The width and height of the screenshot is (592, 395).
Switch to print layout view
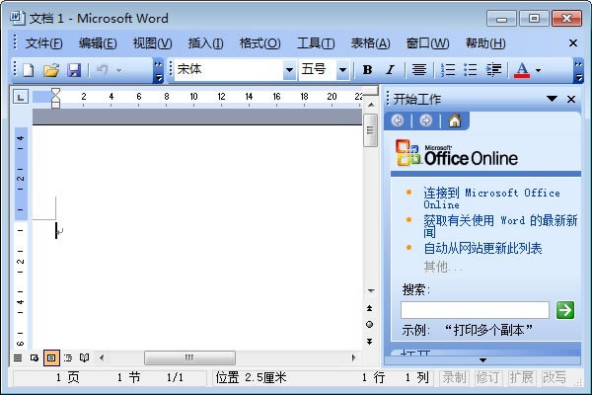[x=51, y=357]
